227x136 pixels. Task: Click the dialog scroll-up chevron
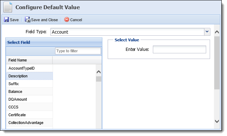217,32
